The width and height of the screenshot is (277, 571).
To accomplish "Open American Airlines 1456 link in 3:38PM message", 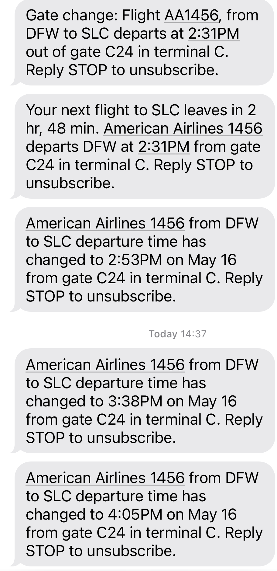I will 105,364.
